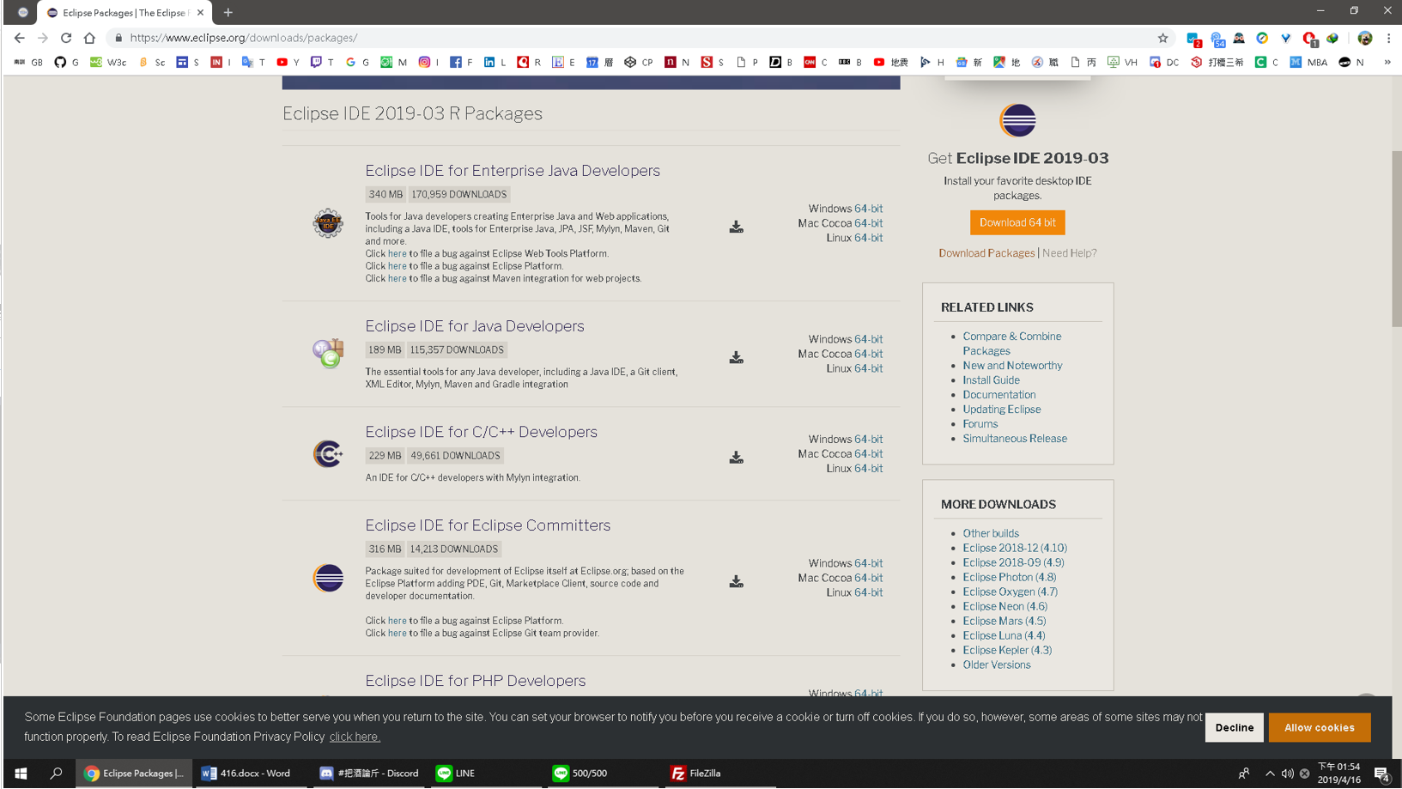Open Eclipse IDE for C/C++ Developers title
1402x789 pixels.
481,432
